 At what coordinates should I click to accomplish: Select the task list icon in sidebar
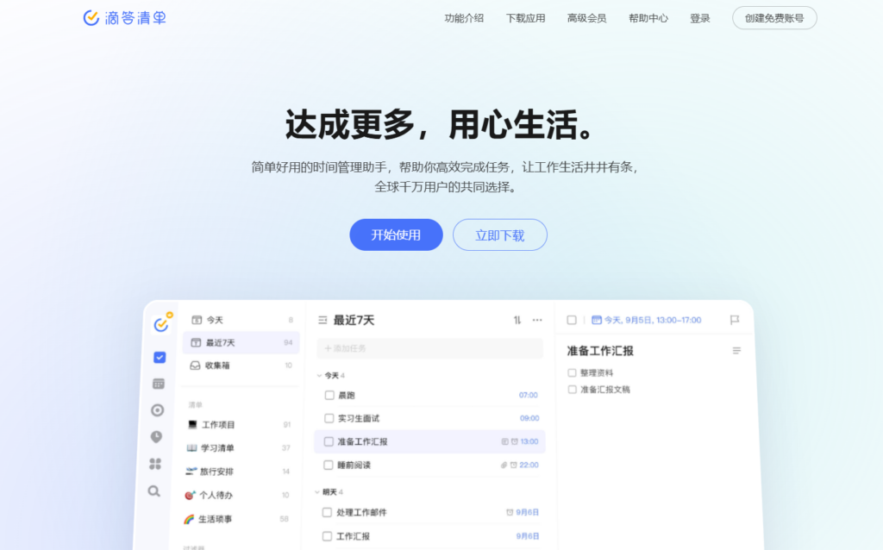tap(157, 357)
